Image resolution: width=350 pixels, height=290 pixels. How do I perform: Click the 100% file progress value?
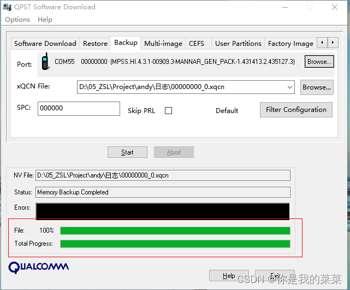click(x=46, y=230)
